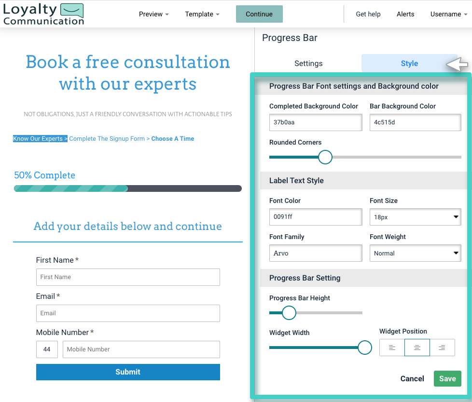
Task: Open the Get help link
Action: [368, 14]
